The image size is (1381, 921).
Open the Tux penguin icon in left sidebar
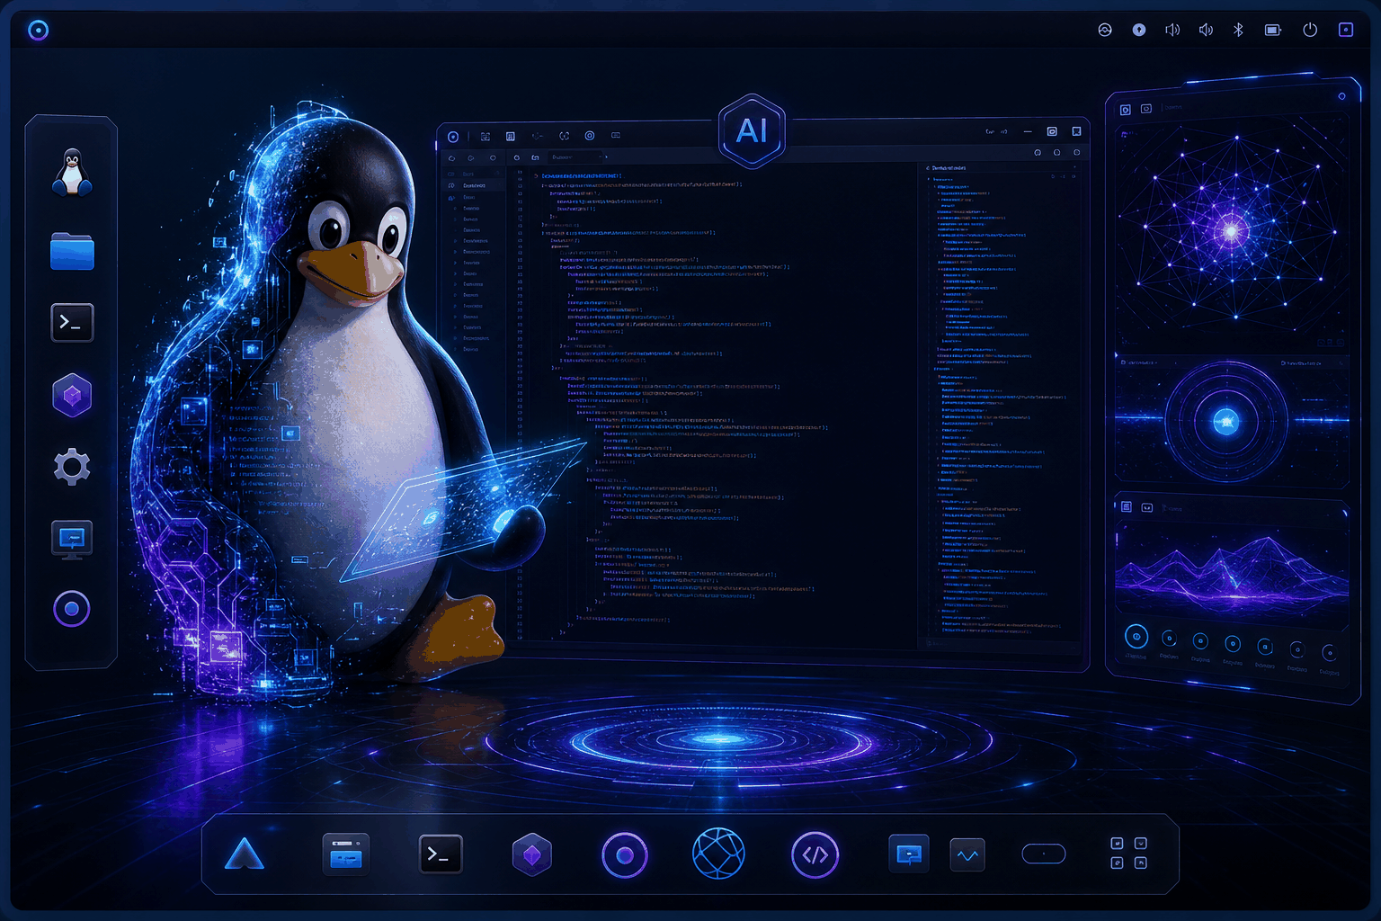[72, 173]
